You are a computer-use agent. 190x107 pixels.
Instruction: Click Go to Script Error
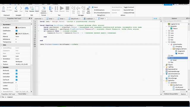[117, 7]
